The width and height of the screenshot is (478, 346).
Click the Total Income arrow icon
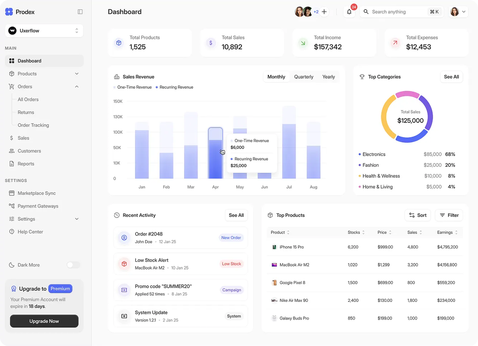click(x=303, y=43)
